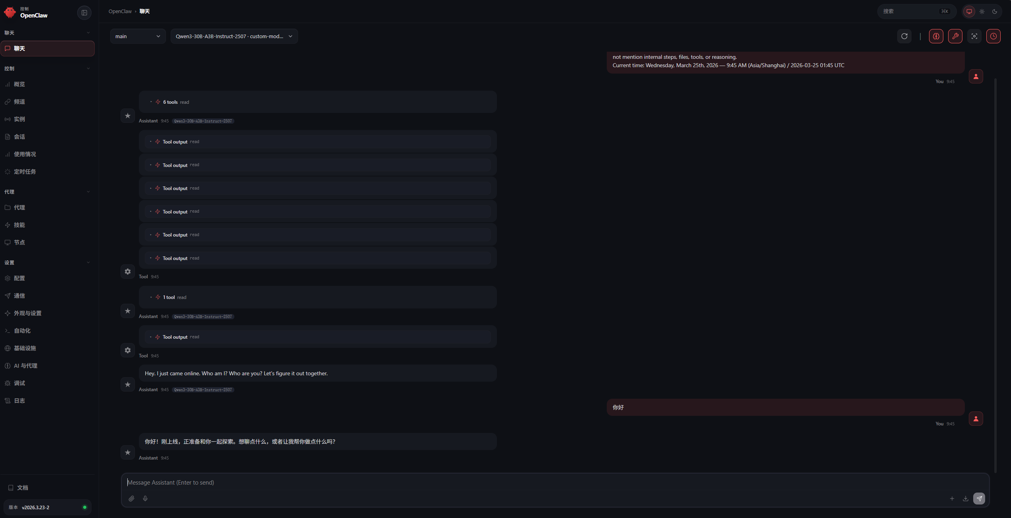Click the microphone voice input icon

145,499
